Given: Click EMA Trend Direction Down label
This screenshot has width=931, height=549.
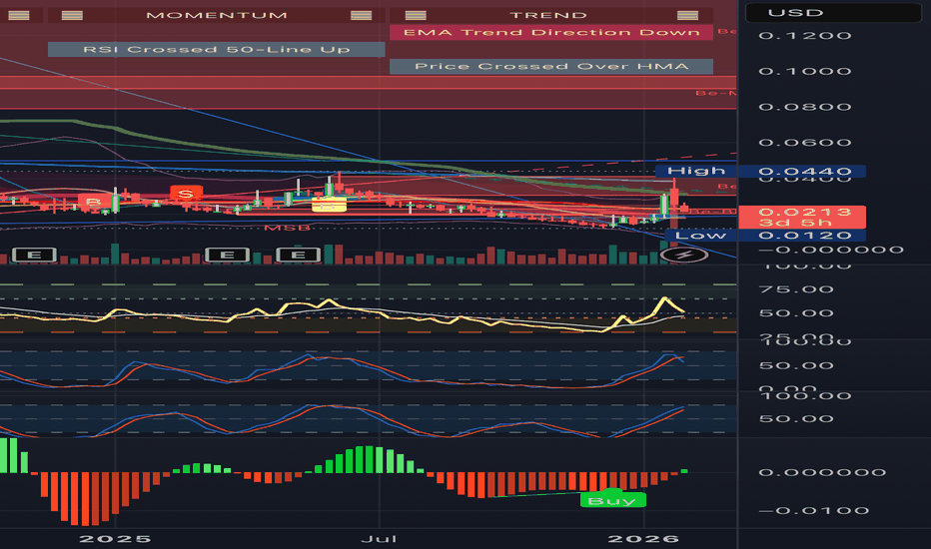Looking at the screenshot, I should point(550,32).
